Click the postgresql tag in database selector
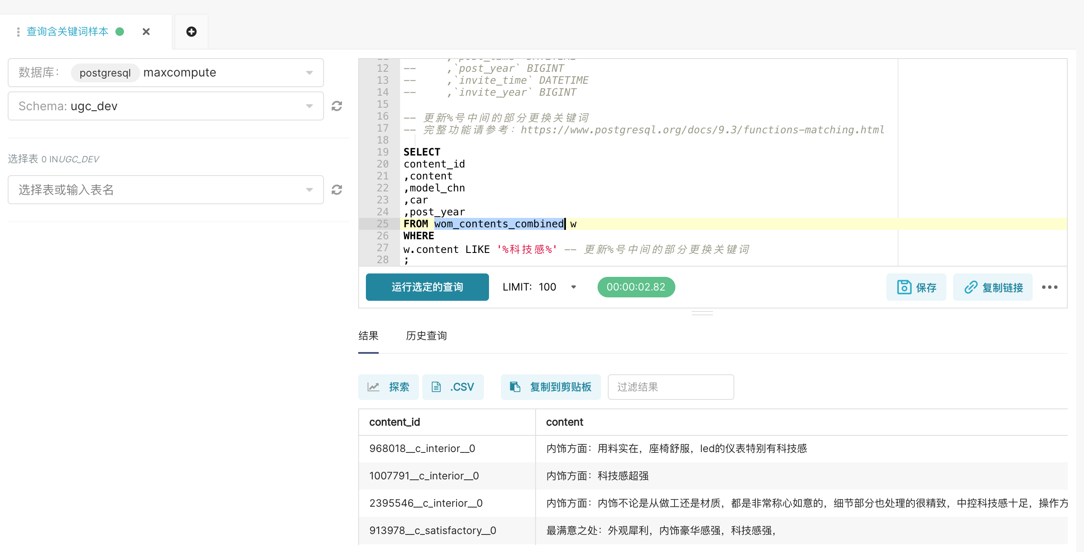This screenshot has height=552, width=1084. click(x=105, y=73)
